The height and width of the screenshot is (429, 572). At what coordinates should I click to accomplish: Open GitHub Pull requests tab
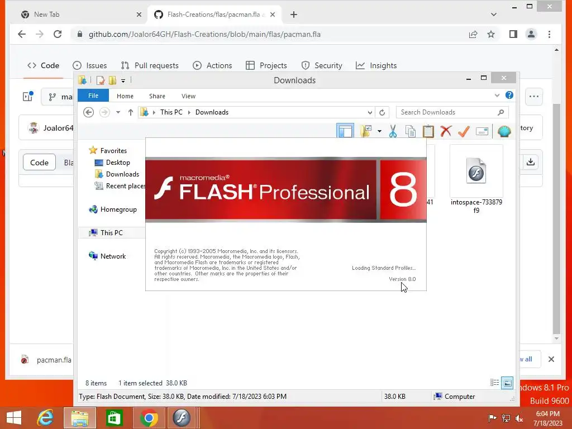point(150,65)
